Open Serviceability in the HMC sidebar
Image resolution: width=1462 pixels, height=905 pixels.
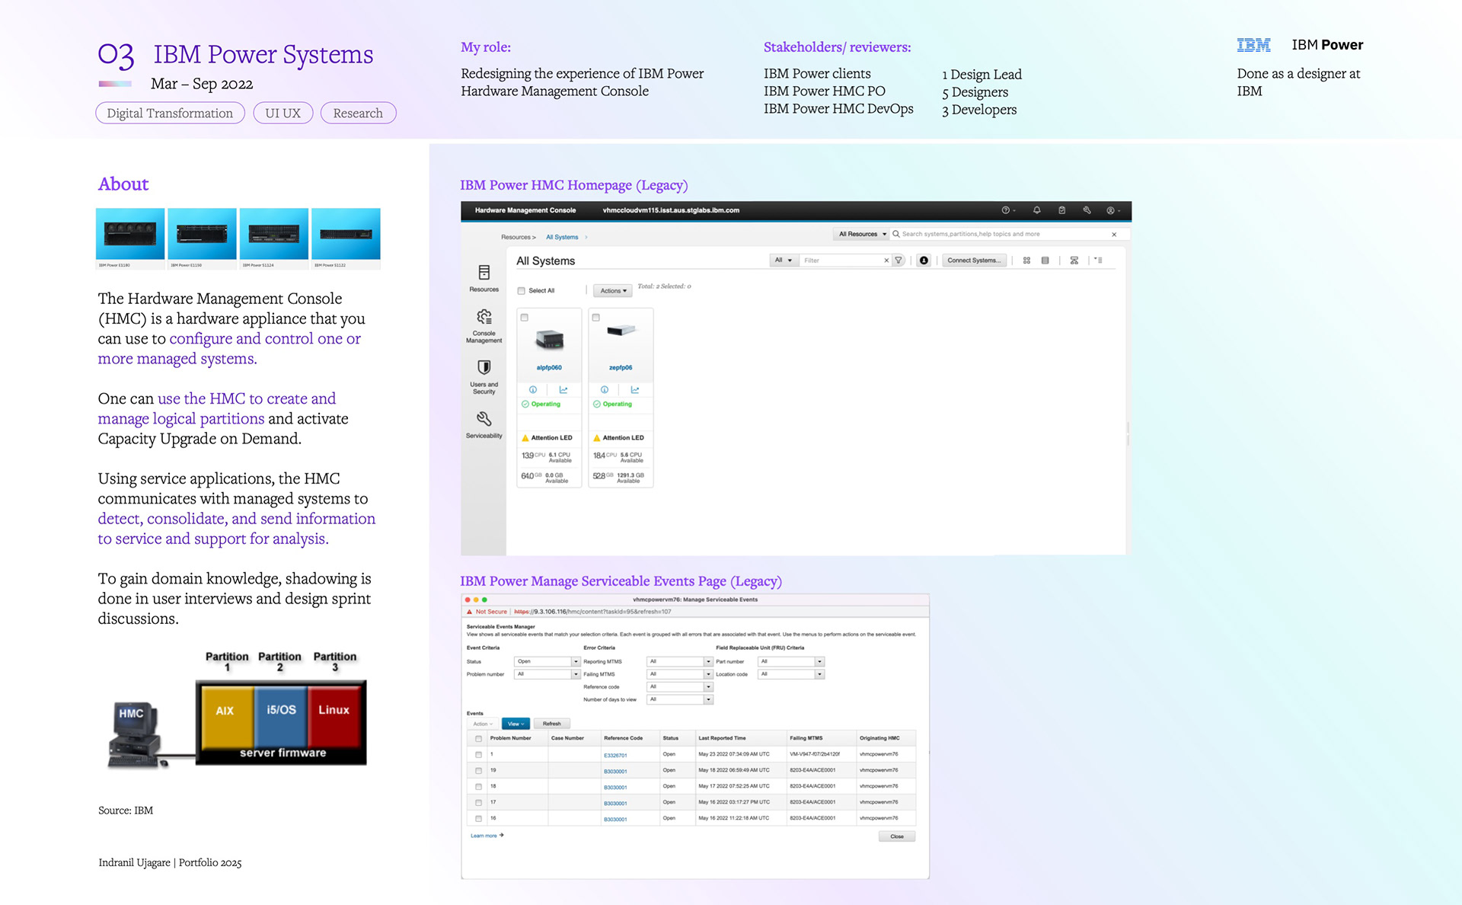484,425
